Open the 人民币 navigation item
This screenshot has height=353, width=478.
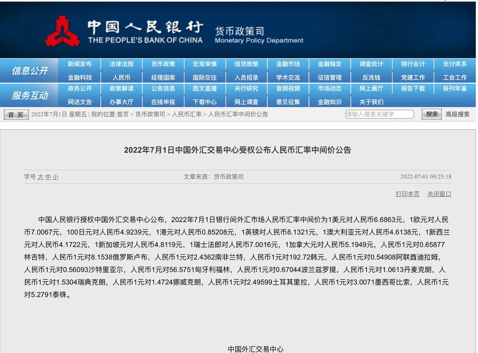(121, 78)
